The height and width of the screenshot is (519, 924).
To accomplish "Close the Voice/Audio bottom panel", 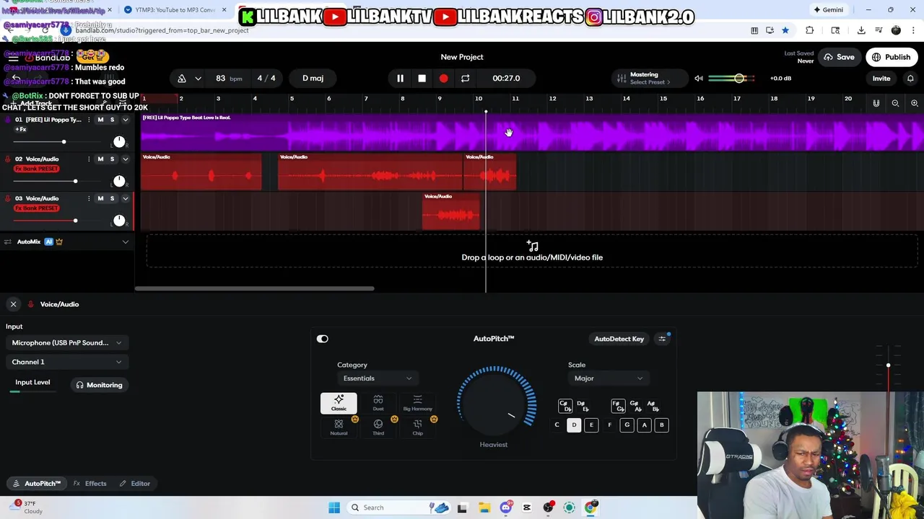I will click(x=13, y=304).
